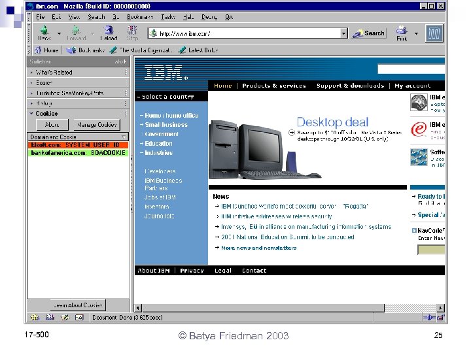Click the security lock icon in status bar
The image size is (471, 353).
(440, 317)
